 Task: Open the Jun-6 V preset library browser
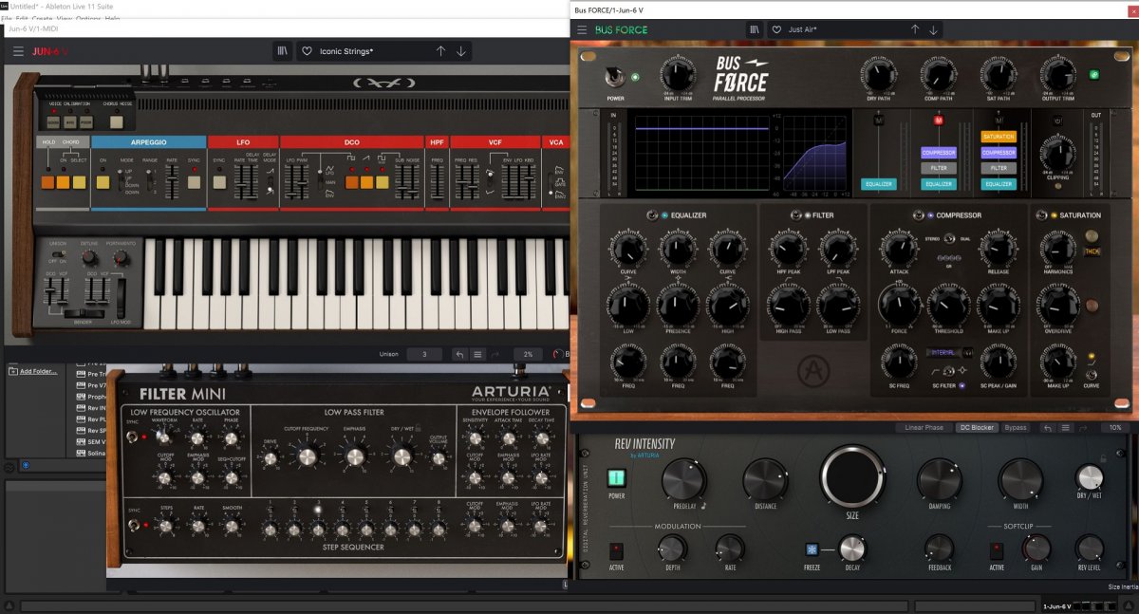(x=283, y=51)
